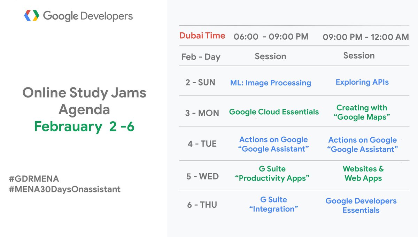Viewport: 418px width, 237px height.
Task: Click Tuesday's late "Actions on Google" session
Action: 363,145
